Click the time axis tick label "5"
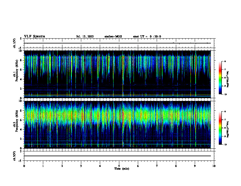 pyautogui.click(x=119, y=166)
